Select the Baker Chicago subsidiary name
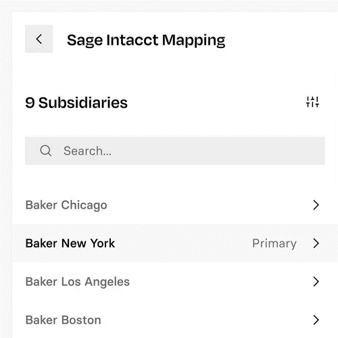Viewport: 338px width, 338px height. point(66,206)
